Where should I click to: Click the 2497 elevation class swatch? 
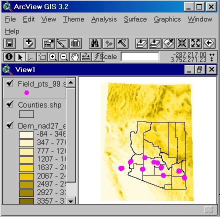[26, 185]
